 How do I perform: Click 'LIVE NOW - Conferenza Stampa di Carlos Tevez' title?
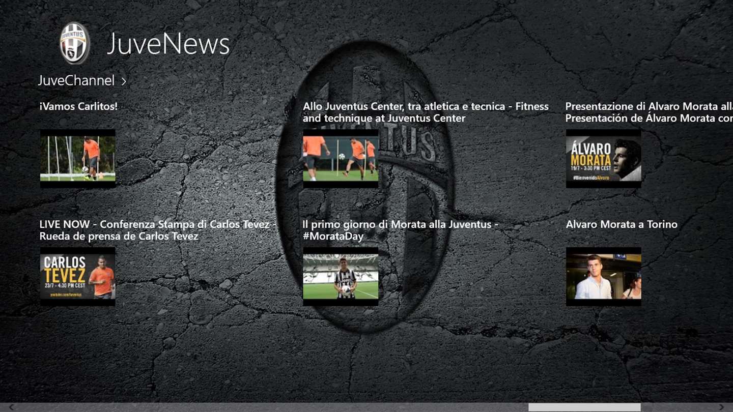pyautogui.click(x=158, y=230)
